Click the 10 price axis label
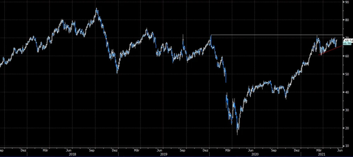The height and width of the screenshot is (157, 353). click(x=348, y=145)
